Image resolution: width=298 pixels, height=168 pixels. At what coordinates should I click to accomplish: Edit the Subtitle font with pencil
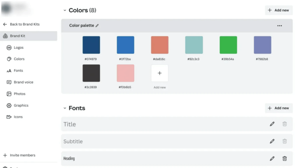(272, 141)
